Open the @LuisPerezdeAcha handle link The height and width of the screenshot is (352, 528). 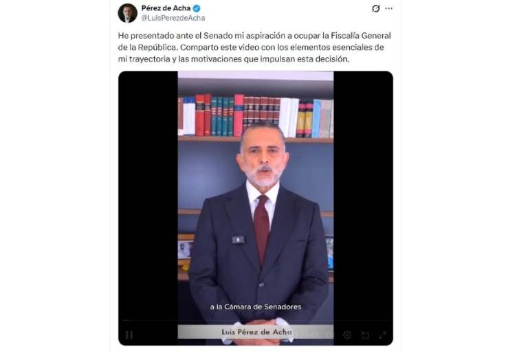pos(173,18)
